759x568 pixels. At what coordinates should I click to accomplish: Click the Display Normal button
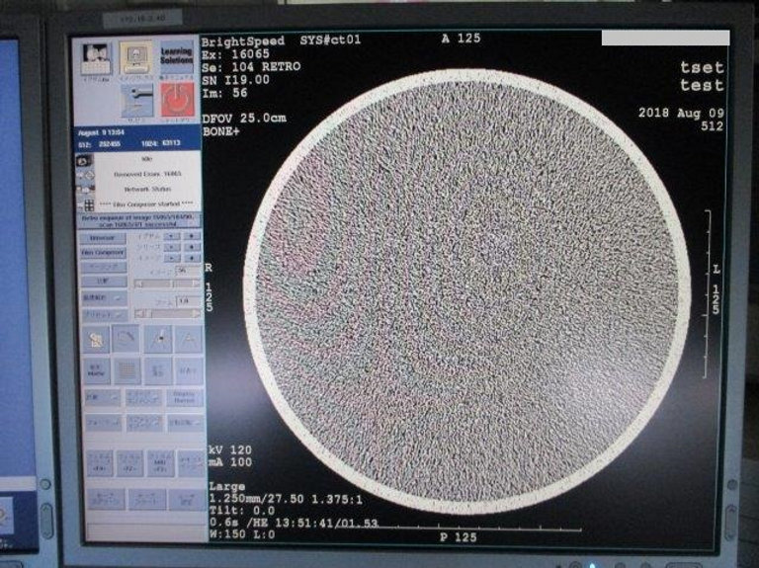[x=185, y=397]
